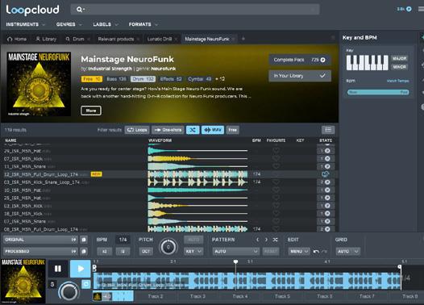Select the Free 10 tag filter
The width and height of the screenshot is (424, 305).
click(92, 79)
